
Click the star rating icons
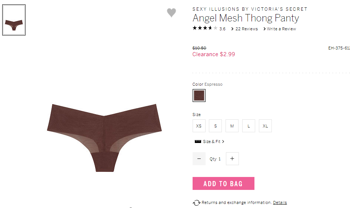pos(205,28)
